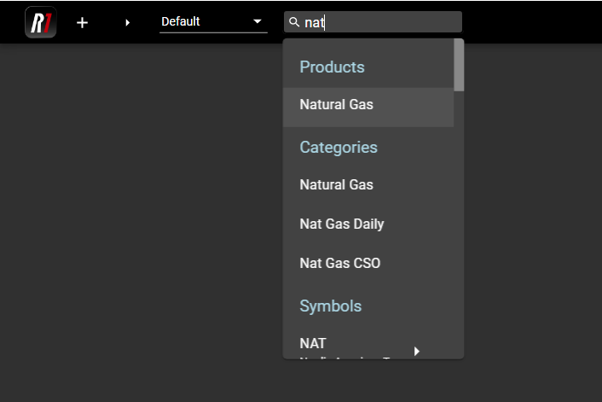This screenshot has width=602, height=402.
Task: Click the small right-arrow icon beside plus
Action: (127, 22)
